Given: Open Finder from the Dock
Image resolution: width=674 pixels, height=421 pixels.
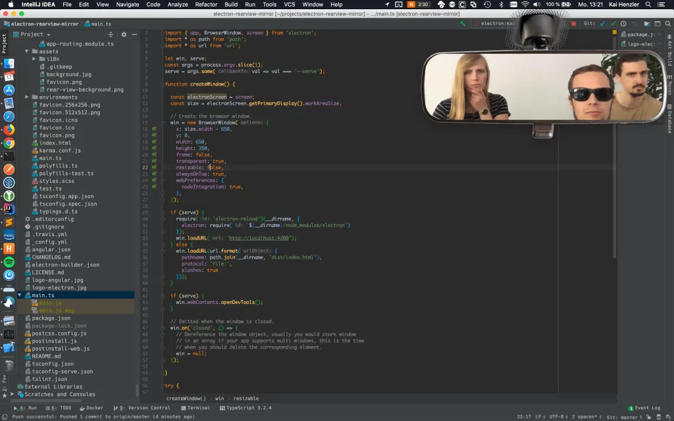Looking at the screenshot, I should pyautogui.click(x=9, y=64).
